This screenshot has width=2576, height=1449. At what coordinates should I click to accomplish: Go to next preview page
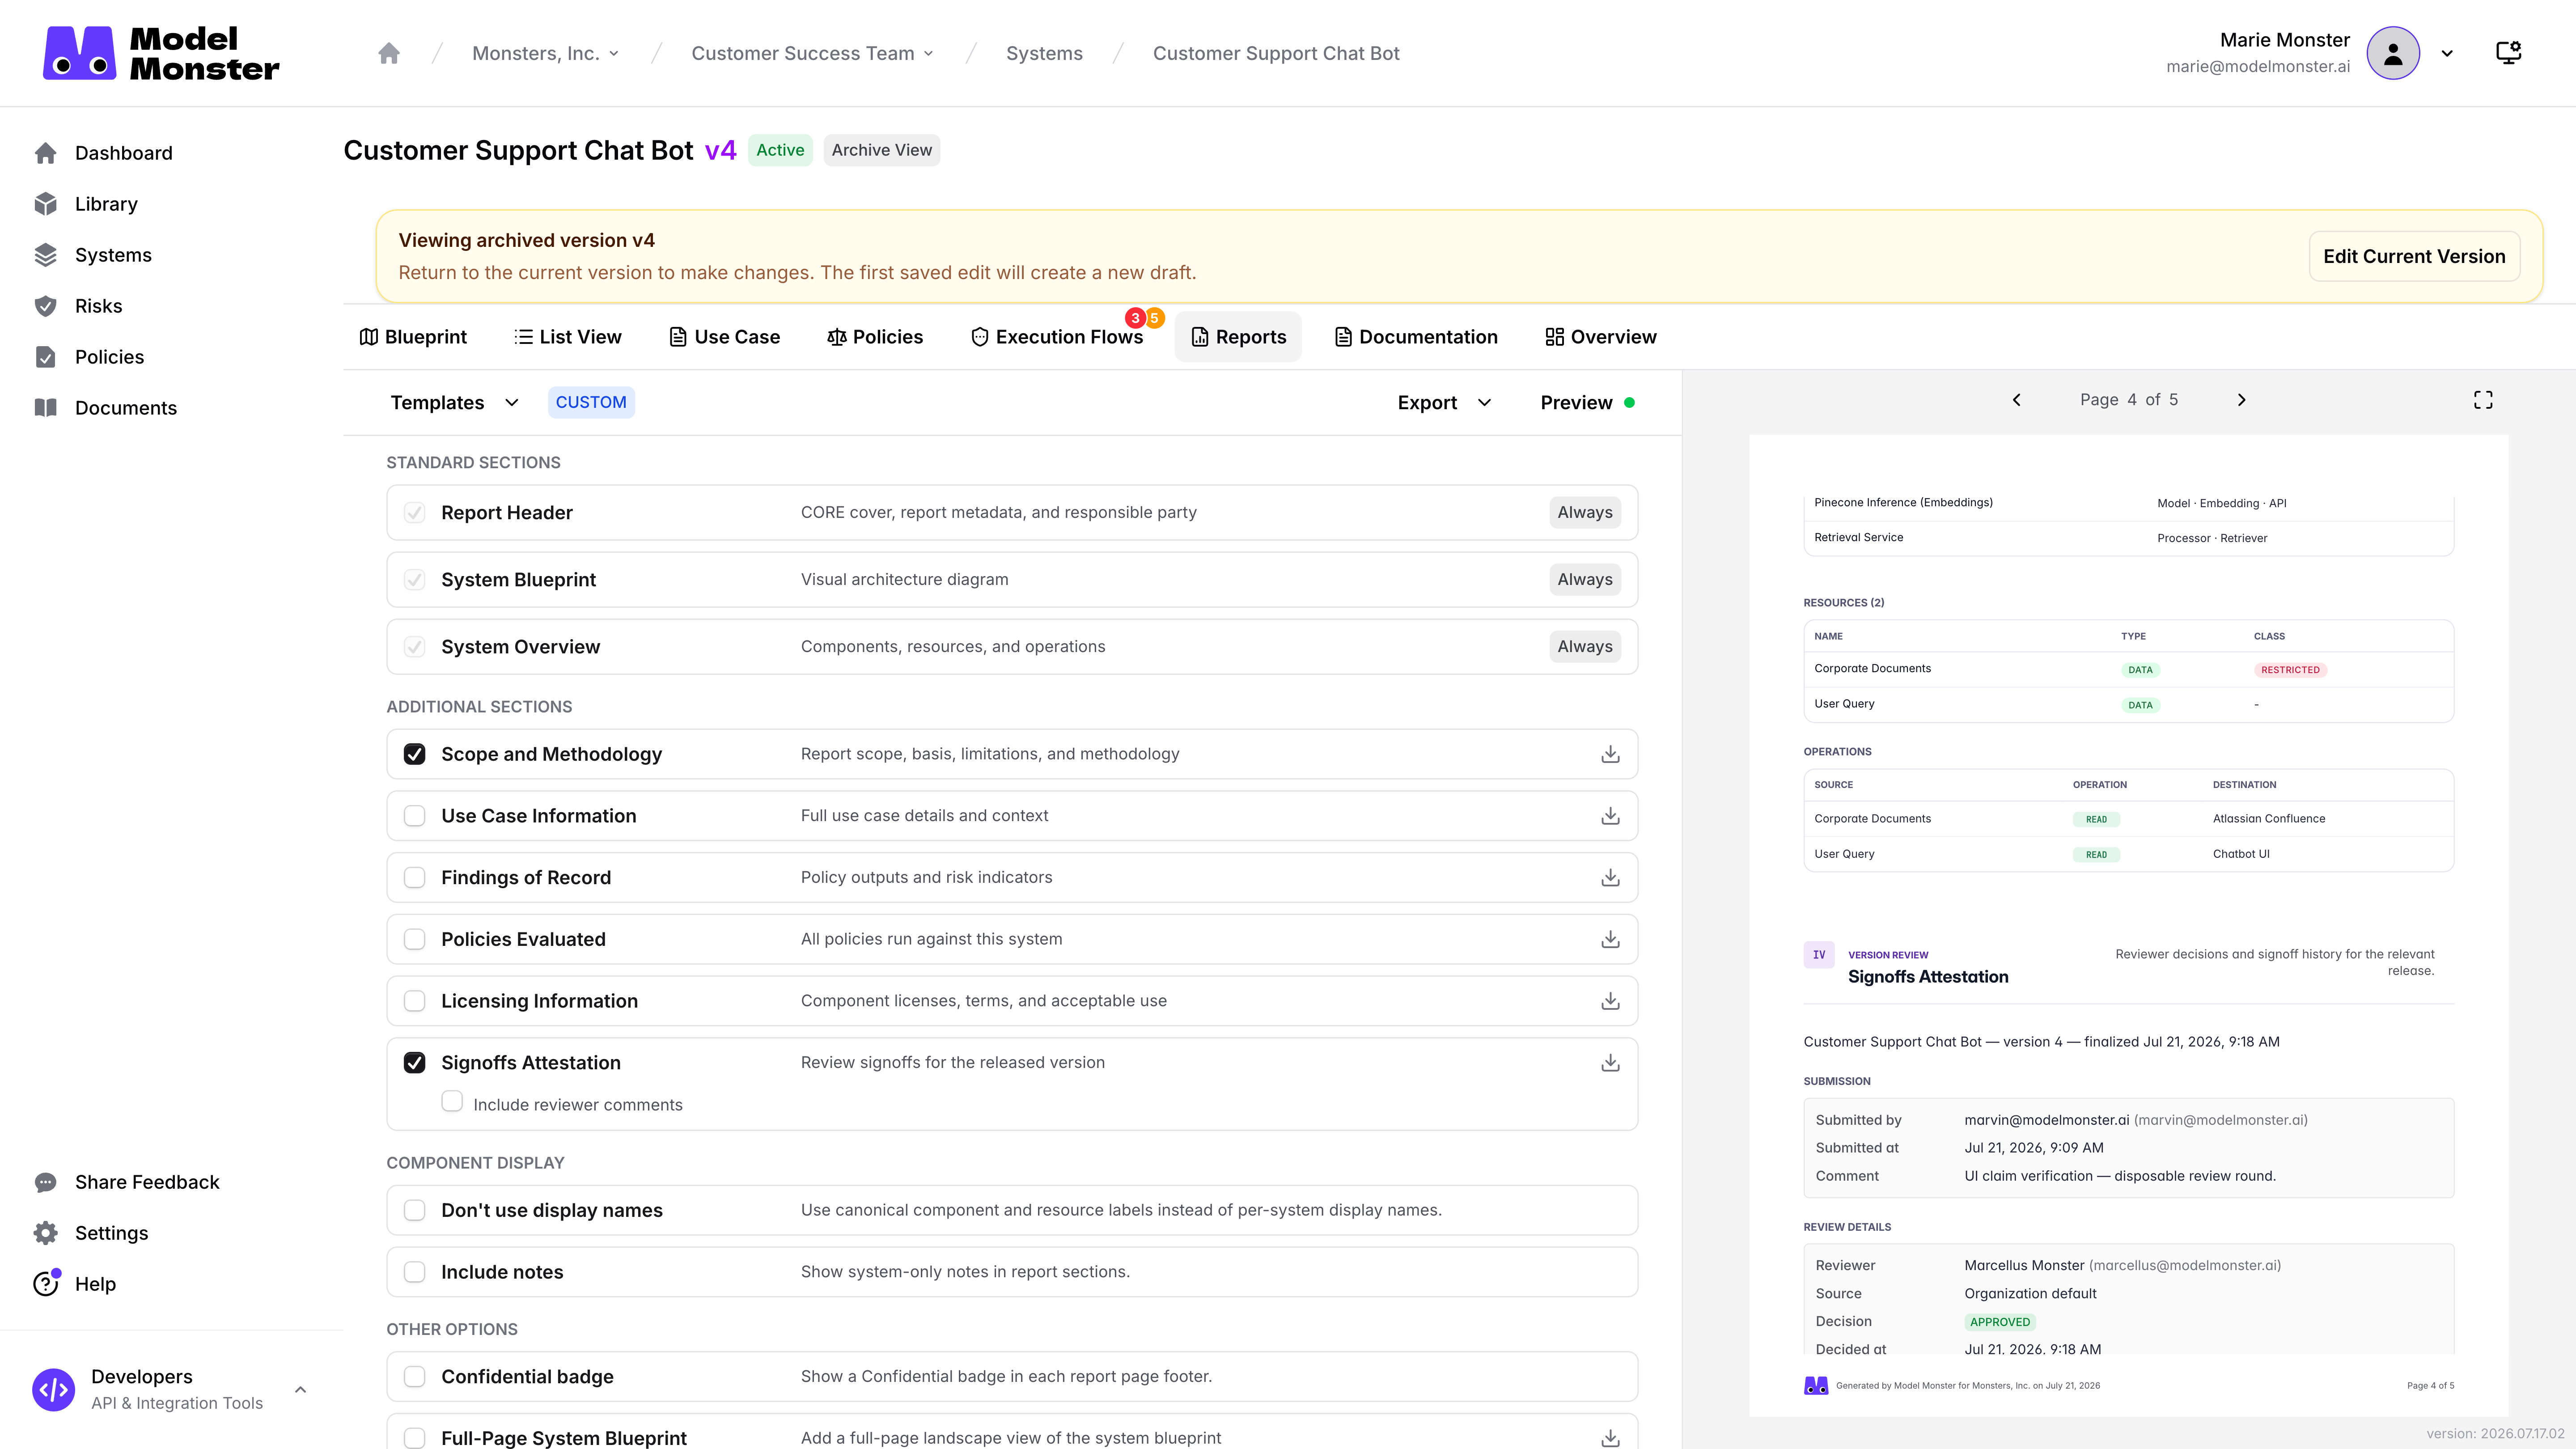tap(2241, 400)
